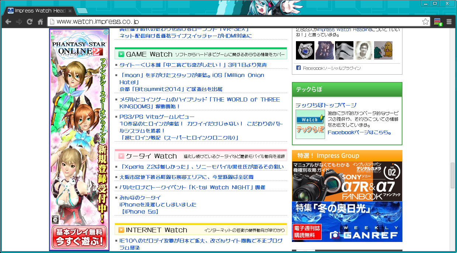Click the 基本プレイ無料 今すぐ遊ぶ button
This screenshot has height=253, width=457.
pyautogui.click(x=79, y=237)
